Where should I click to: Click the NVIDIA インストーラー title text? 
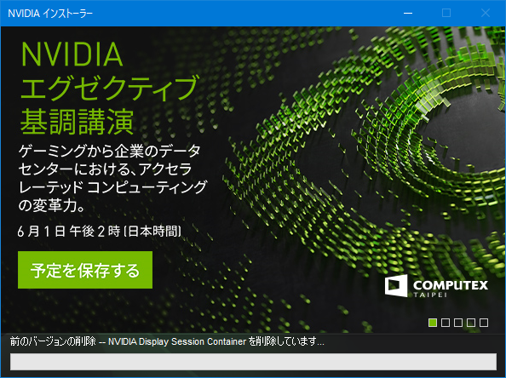click(50, 14)
